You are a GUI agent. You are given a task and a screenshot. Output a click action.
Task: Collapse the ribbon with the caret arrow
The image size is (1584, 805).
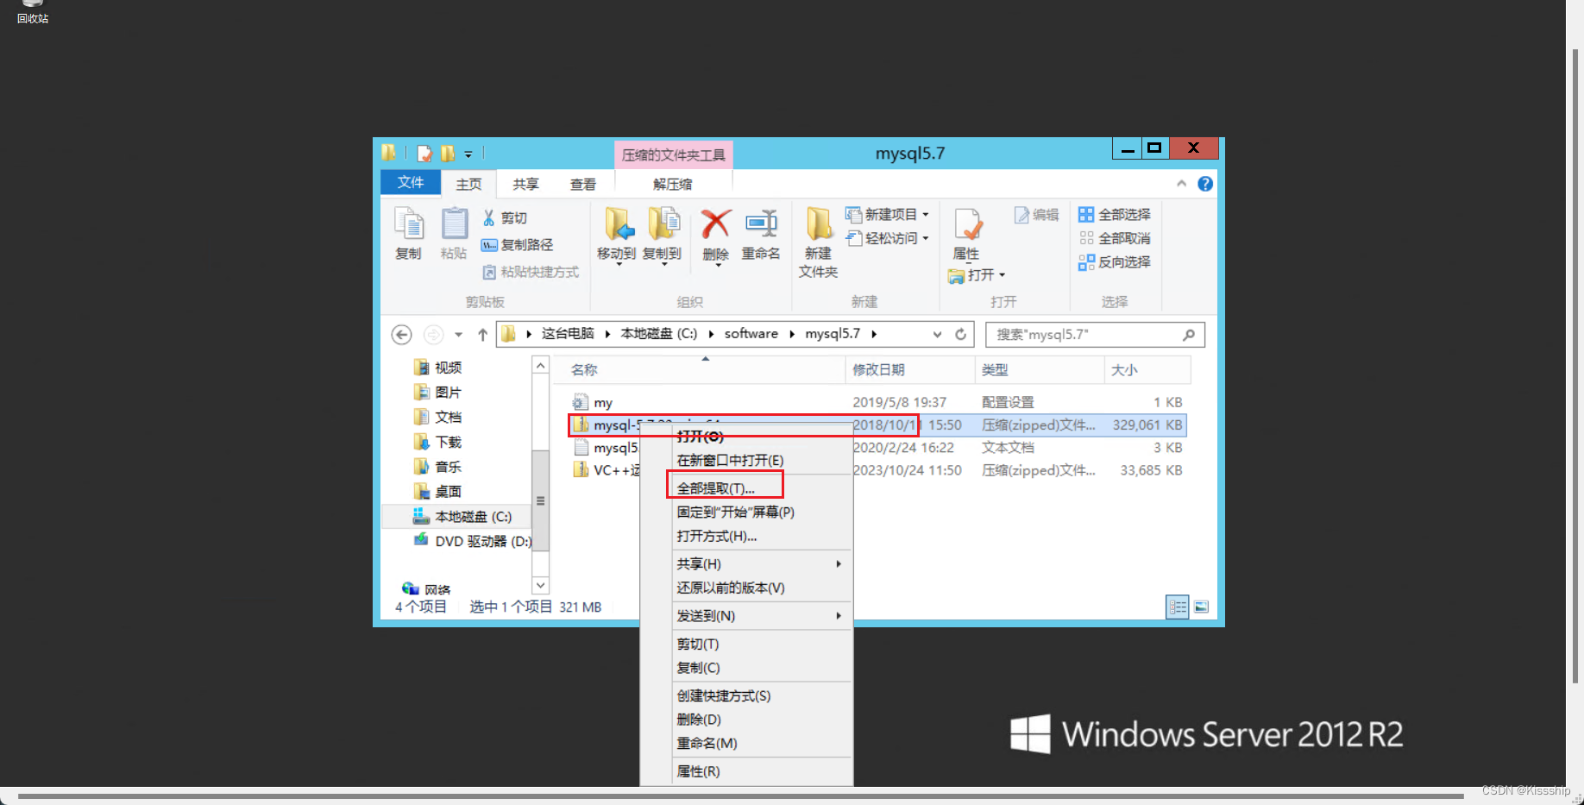1181,184
